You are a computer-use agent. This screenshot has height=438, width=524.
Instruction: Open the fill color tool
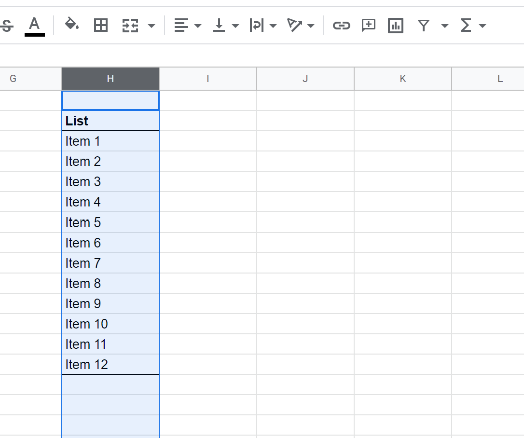71,25
